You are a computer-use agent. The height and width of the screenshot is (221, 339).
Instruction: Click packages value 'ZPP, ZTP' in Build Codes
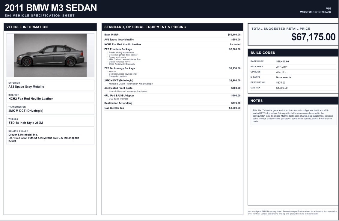pos(281,67)
